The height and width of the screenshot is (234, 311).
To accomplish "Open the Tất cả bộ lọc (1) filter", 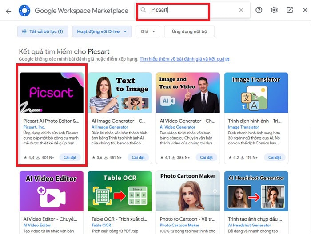I will 43,31.
